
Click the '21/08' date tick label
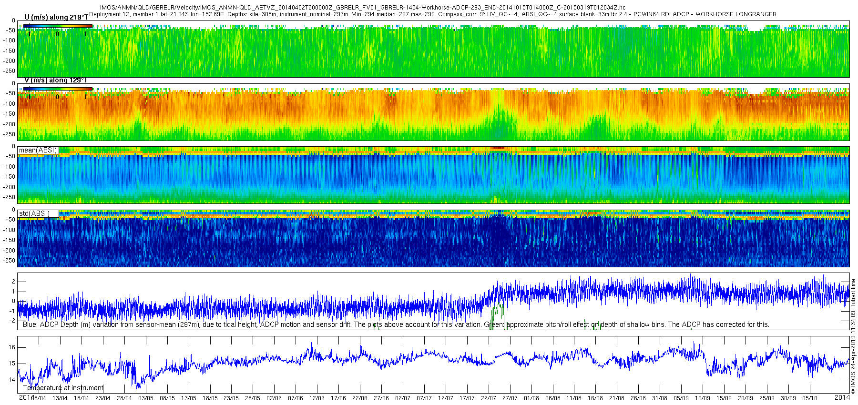pos(616,398)
